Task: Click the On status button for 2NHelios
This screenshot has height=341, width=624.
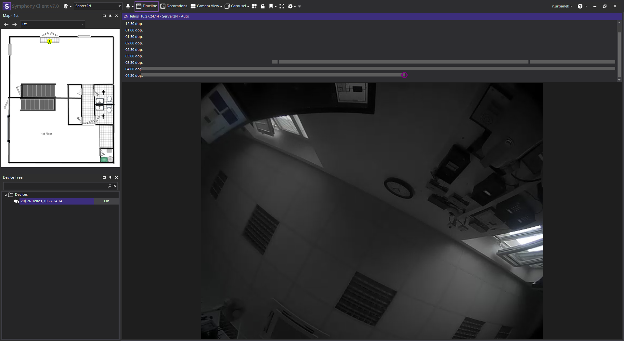Action: click(106, 201)
